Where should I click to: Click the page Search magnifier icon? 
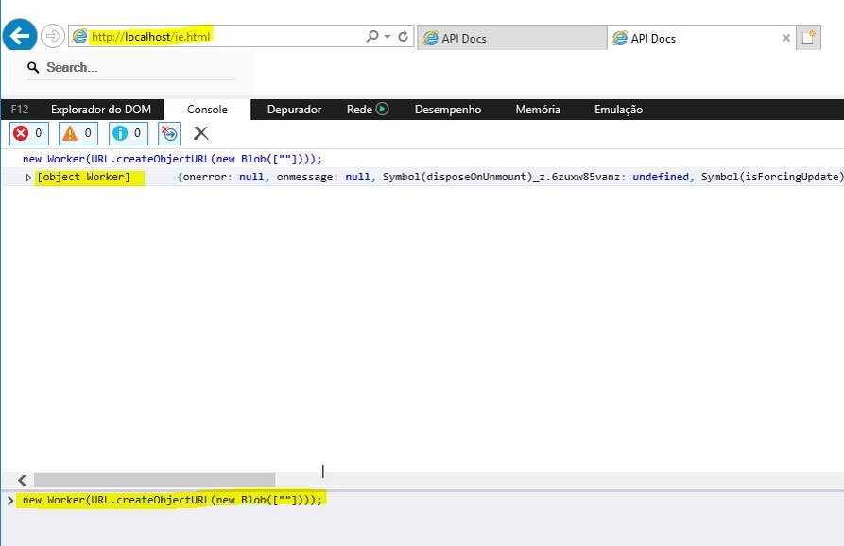point(33,68)
